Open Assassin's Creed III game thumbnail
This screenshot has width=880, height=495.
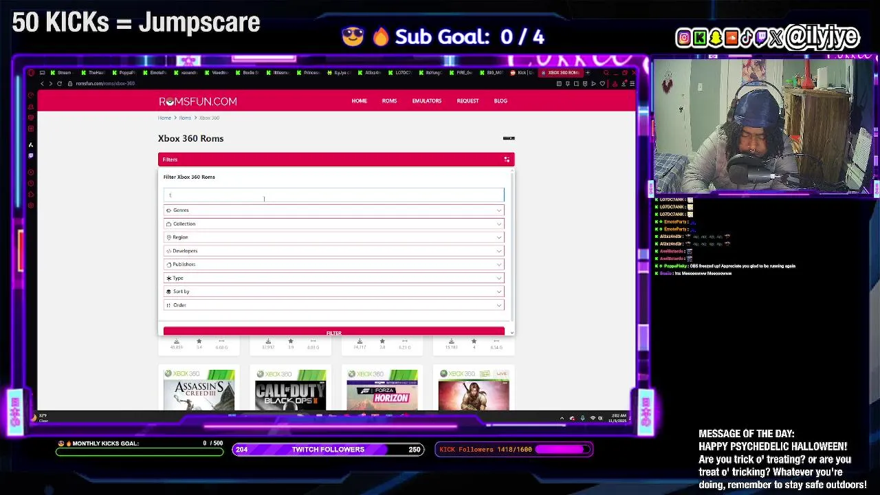click(199, 390)
